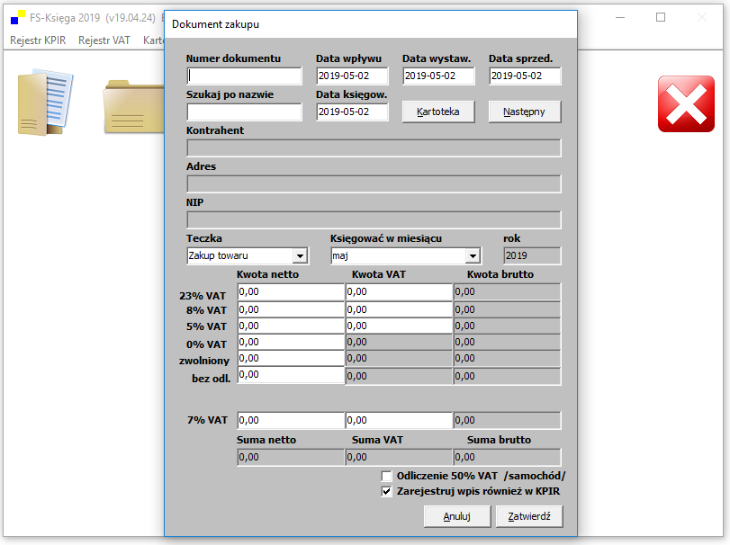This screenshot has height=545, width=730.
Task: Click the Kartoteka button
Action: pyautogui.click(x=438, y=112)
